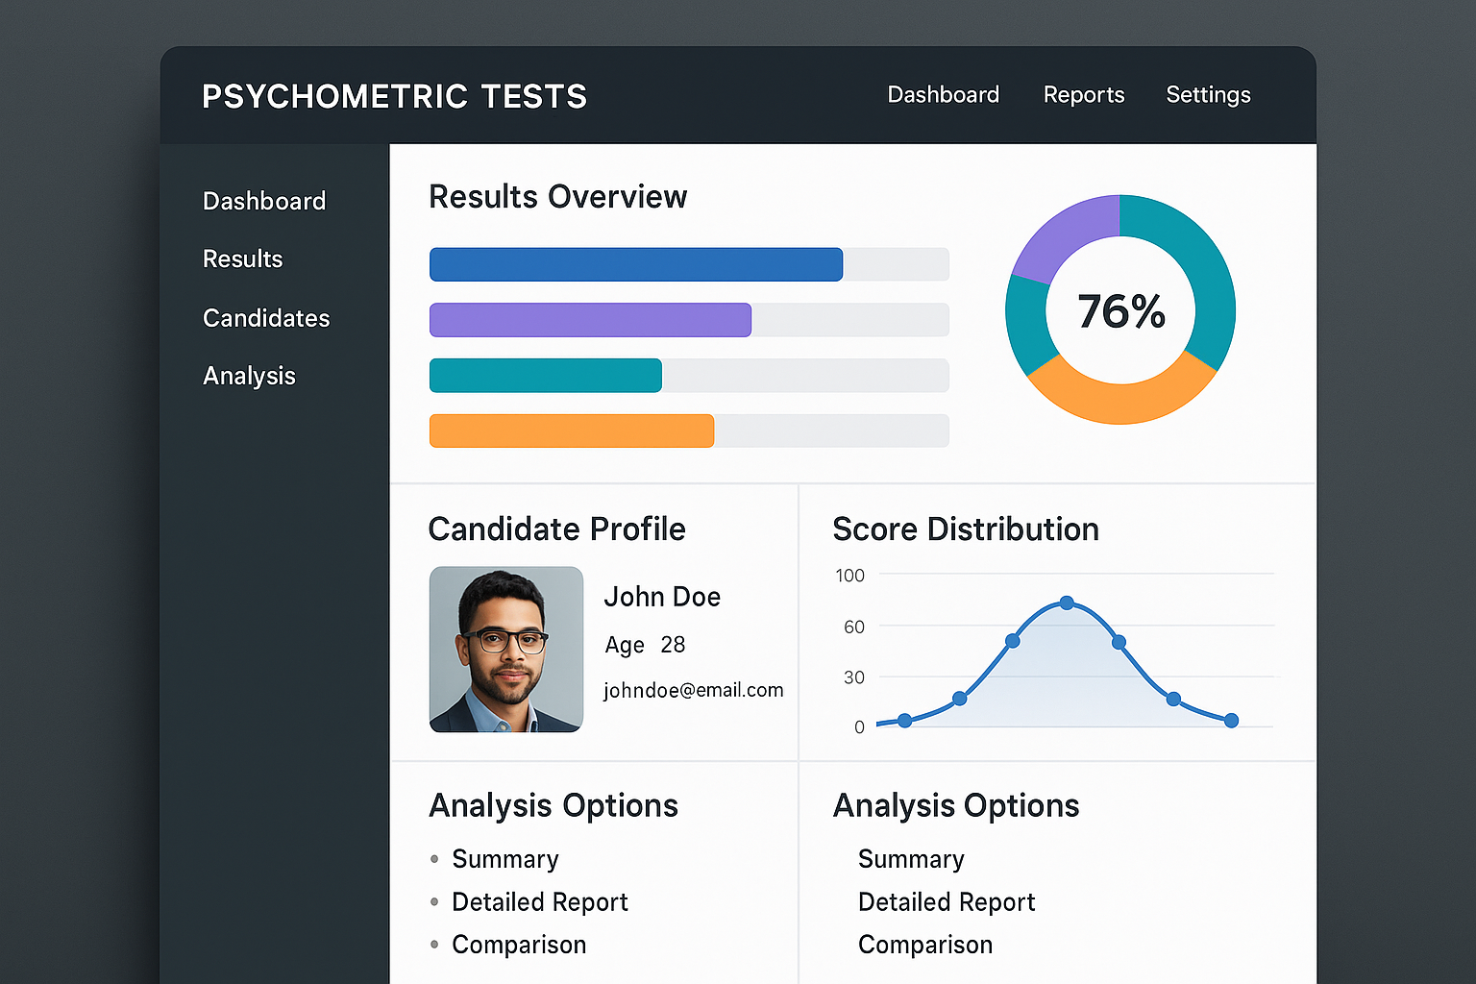
Task: Open the Dashboard tab in the top navigation
Action: 943,94
